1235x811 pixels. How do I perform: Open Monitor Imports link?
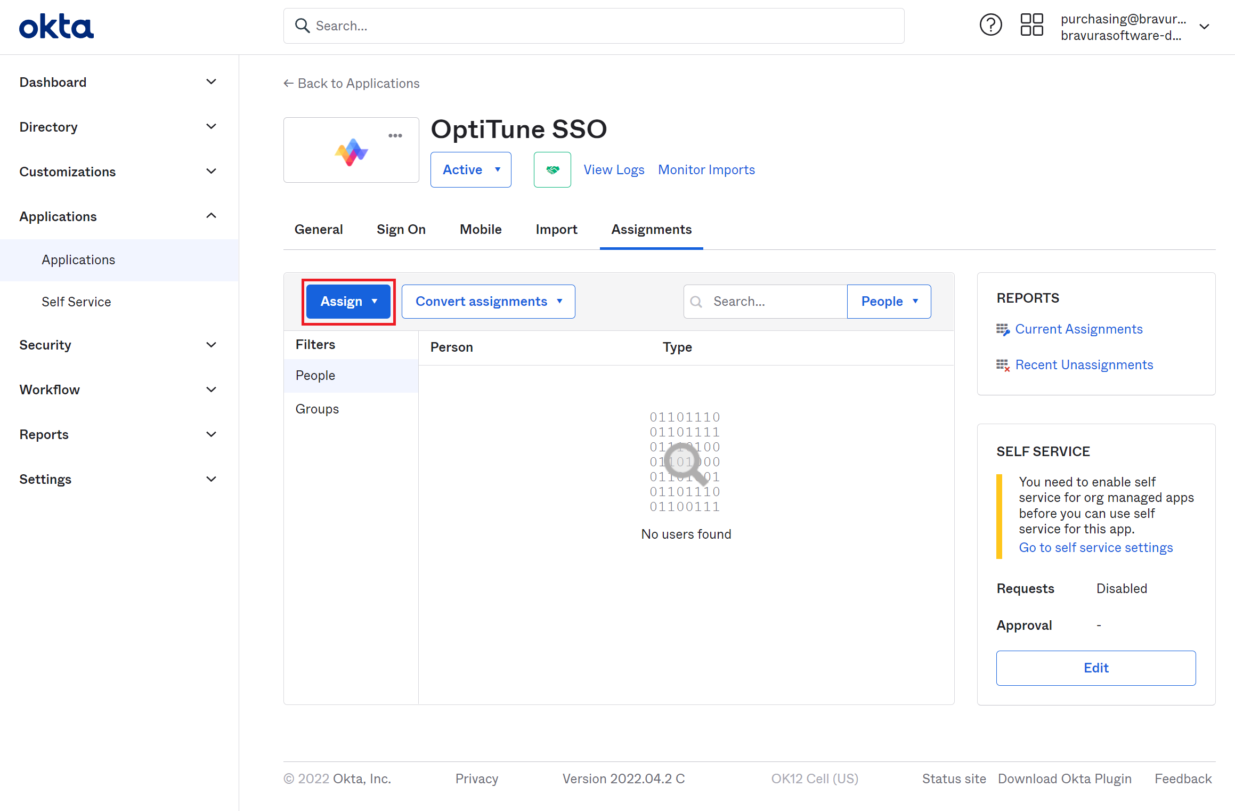pyautogui.click(x=706, y=169)
